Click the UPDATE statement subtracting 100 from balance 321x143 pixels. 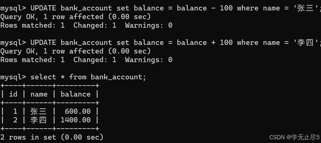tap(160, 8)
